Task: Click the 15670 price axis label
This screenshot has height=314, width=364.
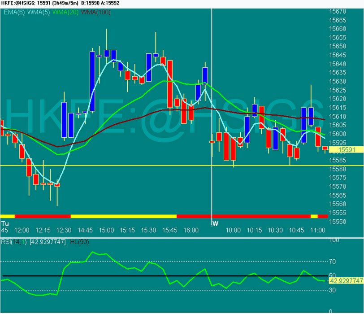Action: (338, 11)
